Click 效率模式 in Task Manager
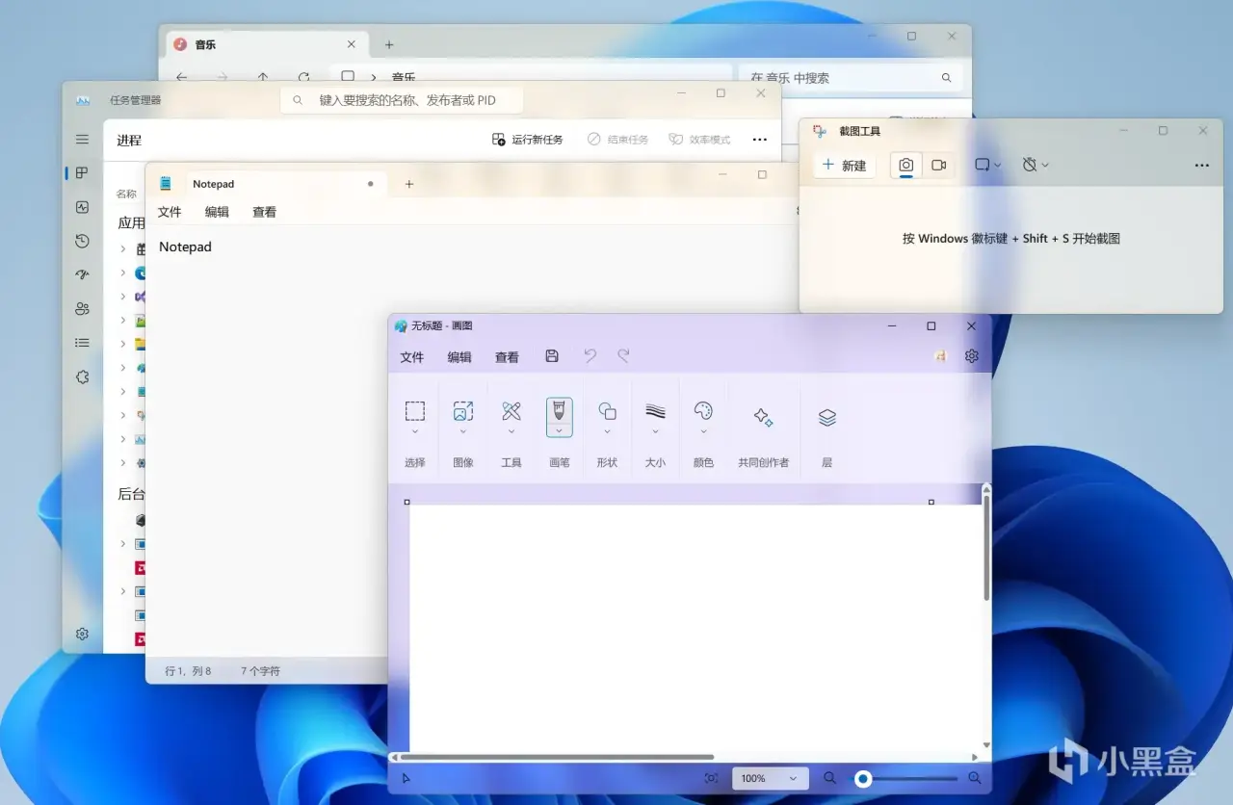Image resolution: width=1233 pixels, height=805 pixels. [x=699, y=140]
